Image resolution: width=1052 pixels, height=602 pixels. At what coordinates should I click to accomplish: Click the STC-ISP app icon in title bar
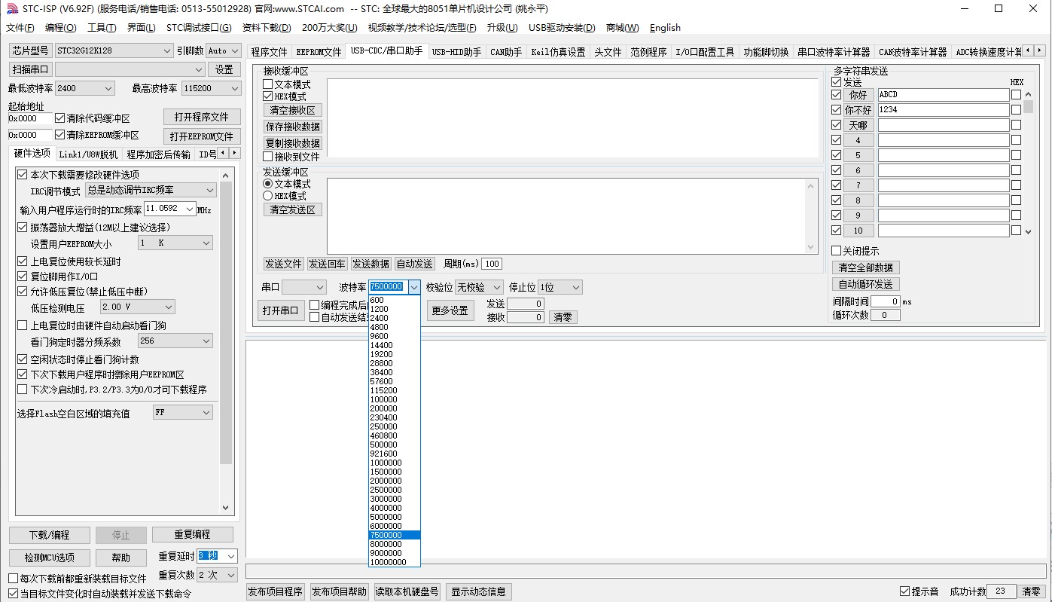point(11,8)
